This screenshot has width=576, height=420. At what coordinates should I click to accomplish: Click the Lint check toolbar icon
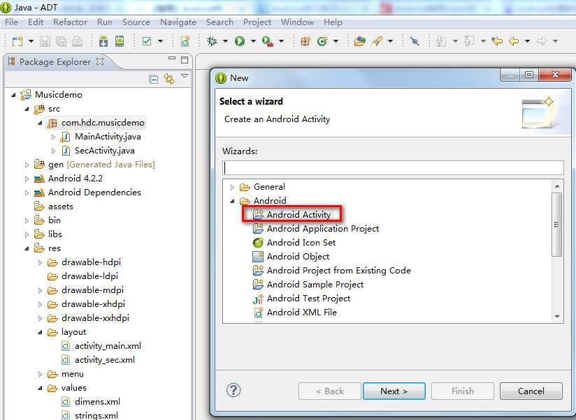point(147,41)
